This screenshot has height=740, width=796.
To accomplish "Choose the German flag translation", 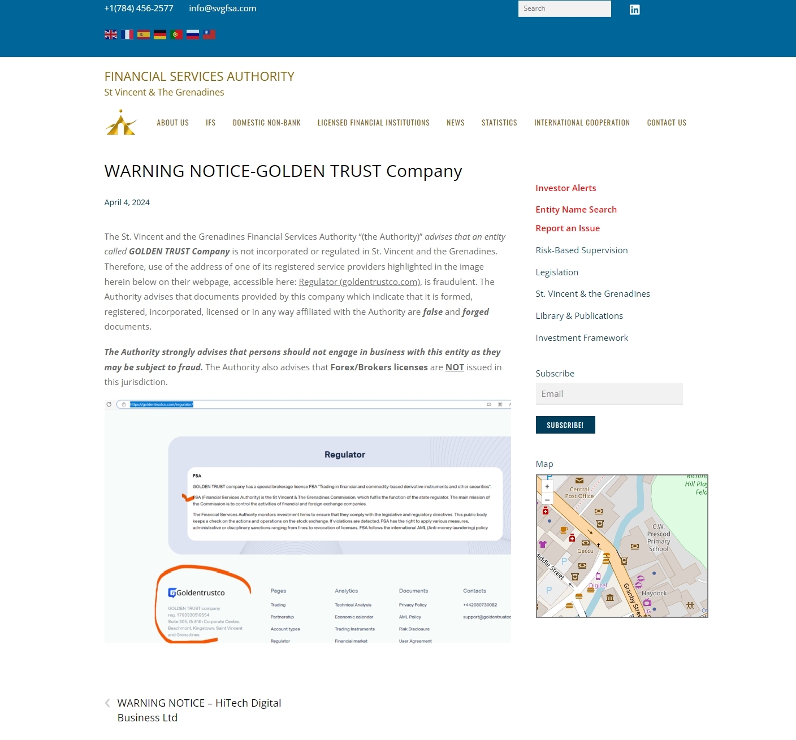I will click(160, 34).
